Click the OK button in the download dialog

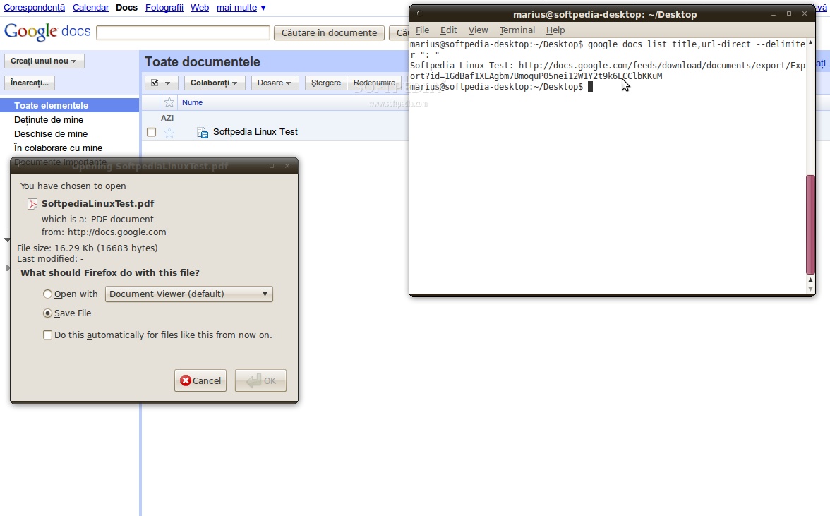[x=260, y=380]
